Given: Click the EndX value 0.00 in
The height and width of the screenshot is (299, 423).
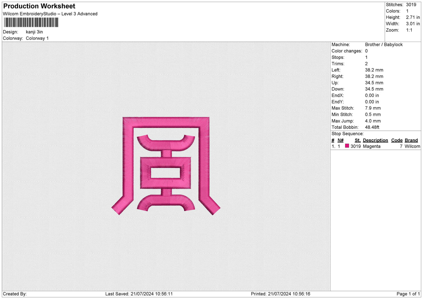Looking at the screenshot, I should 372,96.
